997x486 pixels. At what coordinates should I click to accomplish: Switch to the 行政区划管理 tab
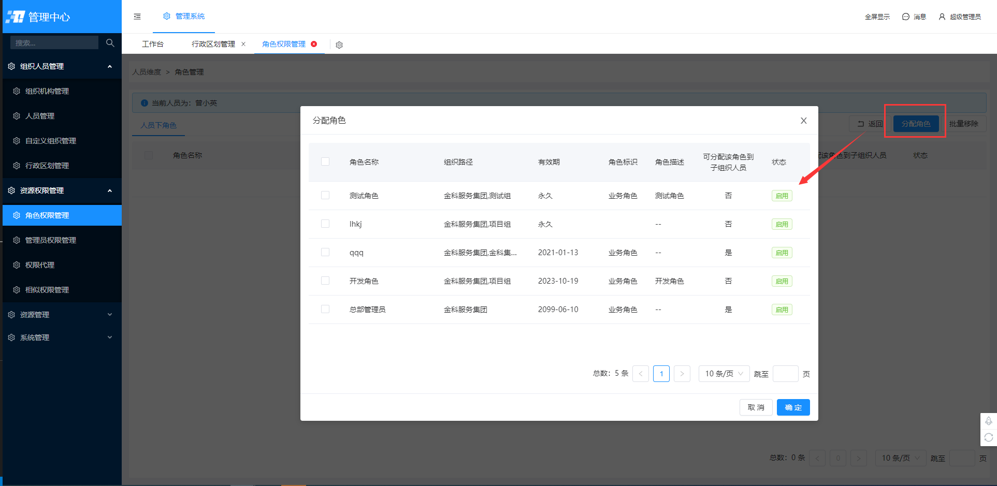point(213,44)
